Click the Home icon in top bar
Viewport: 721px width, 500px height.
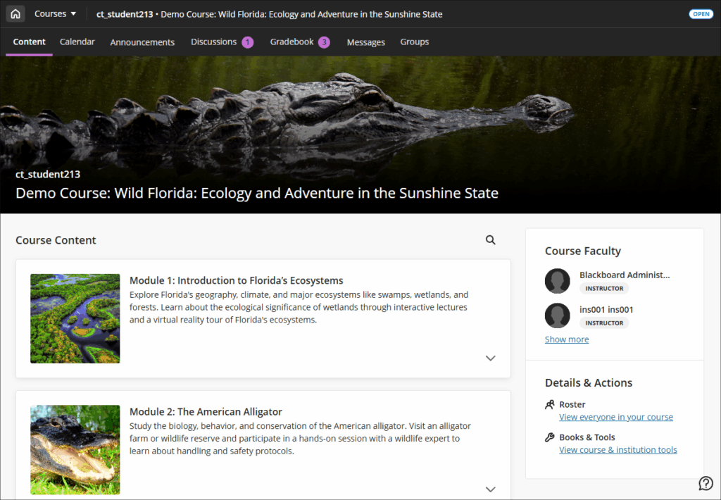point(15,14)
